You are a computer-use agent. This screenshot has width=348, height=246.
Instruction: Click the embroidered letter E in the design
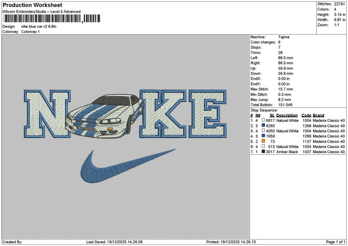pos(208,114)
